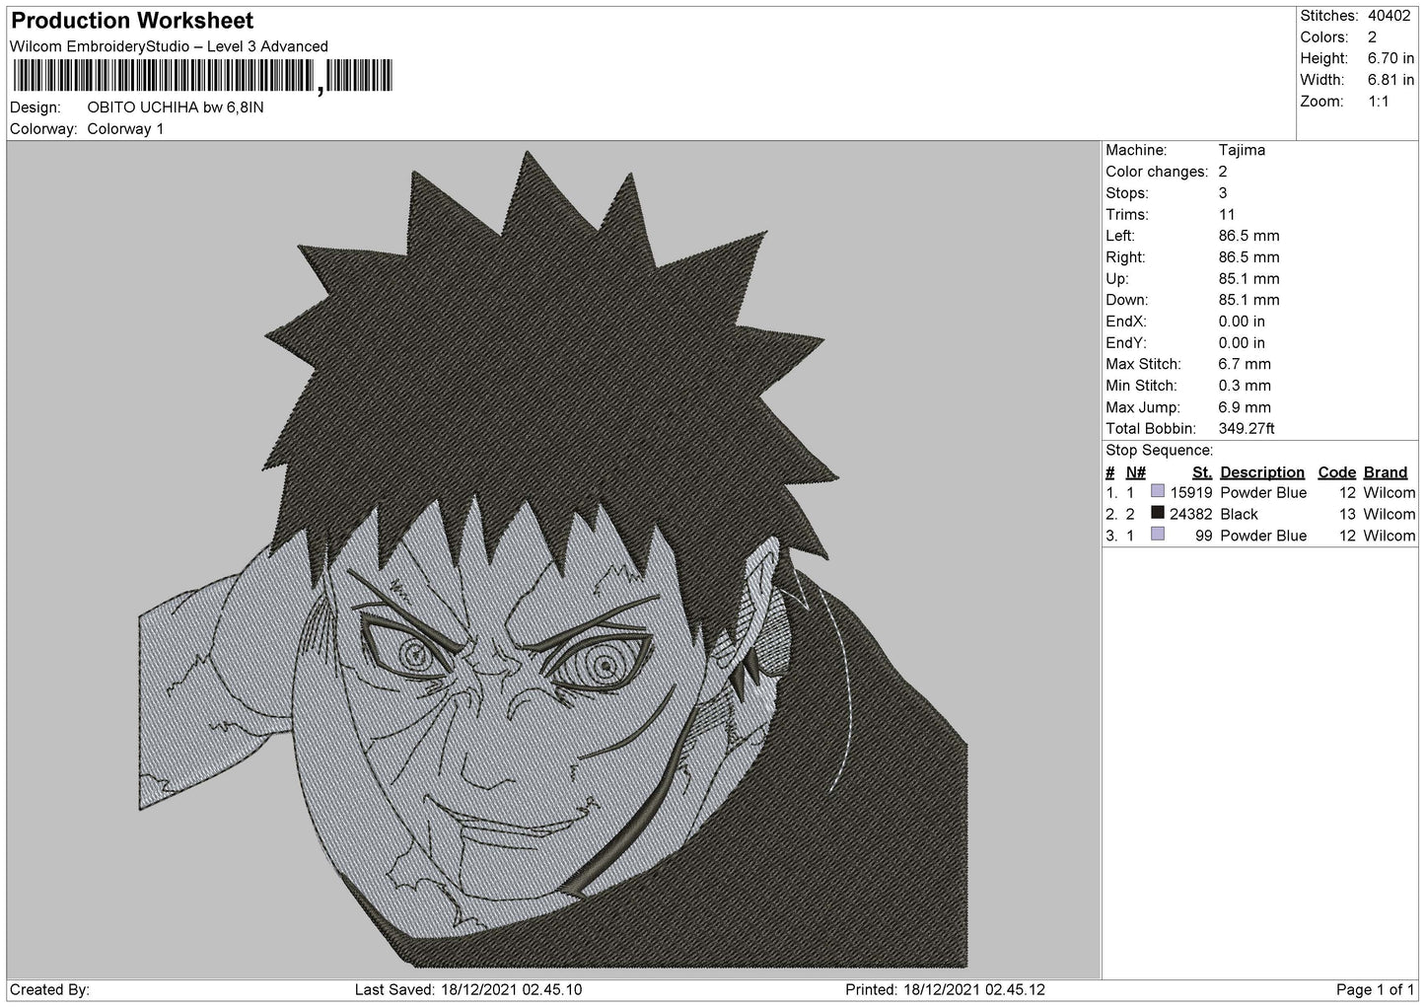Click the Trims value 11

click(x=1228, y=215)
